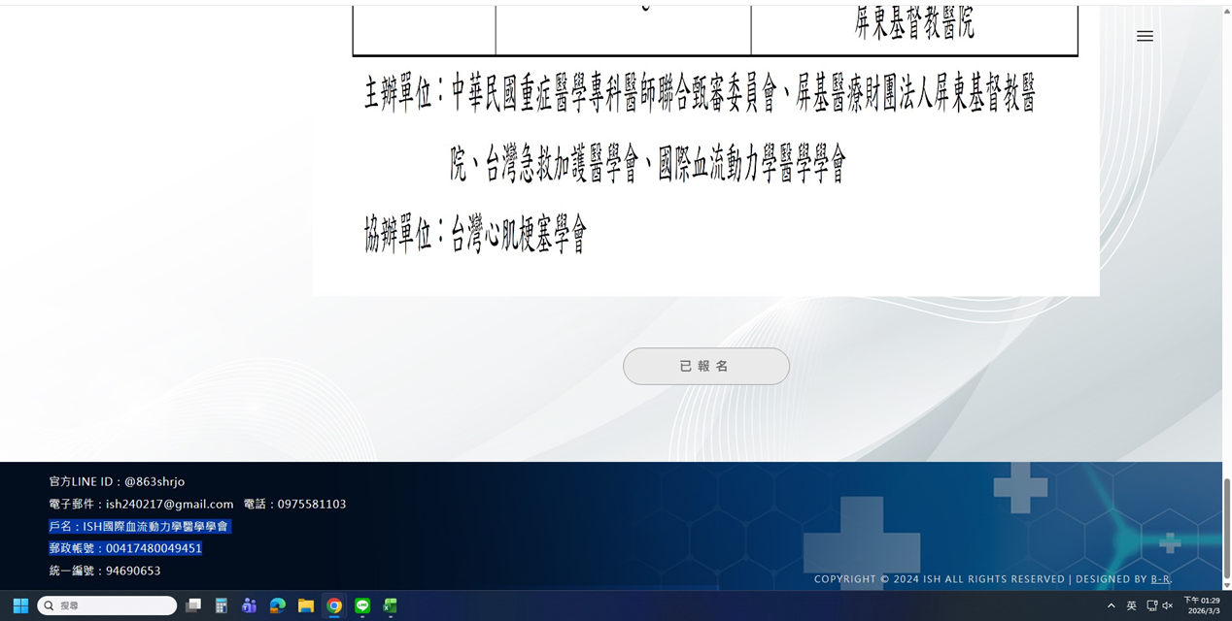This screenshot has width=1232, height=621.
Task: Open the hamburger menu icon
Action: [1145, 36]
